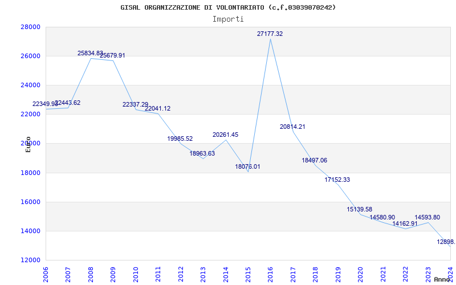Click the Importi subtitle

[x=228, y=19]
